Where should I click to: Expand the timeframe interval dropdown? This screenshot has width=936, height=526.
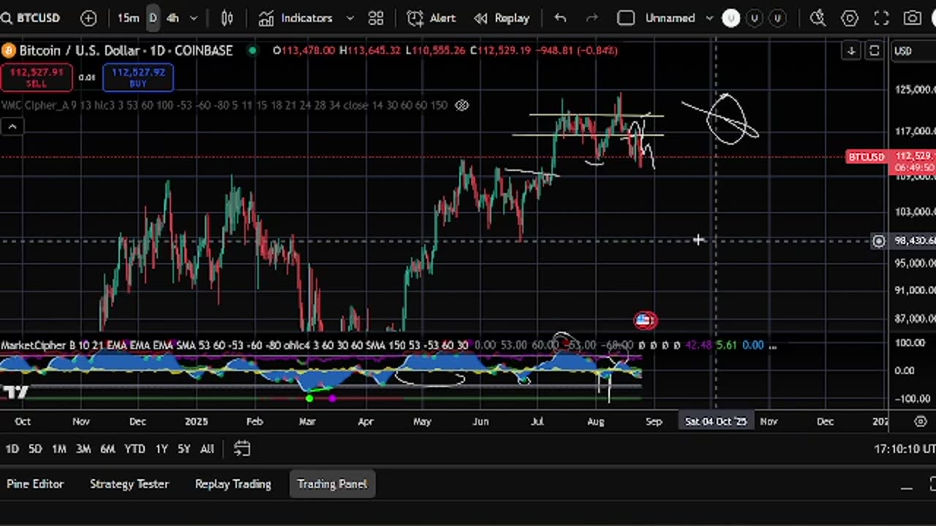tap(194, 18)
